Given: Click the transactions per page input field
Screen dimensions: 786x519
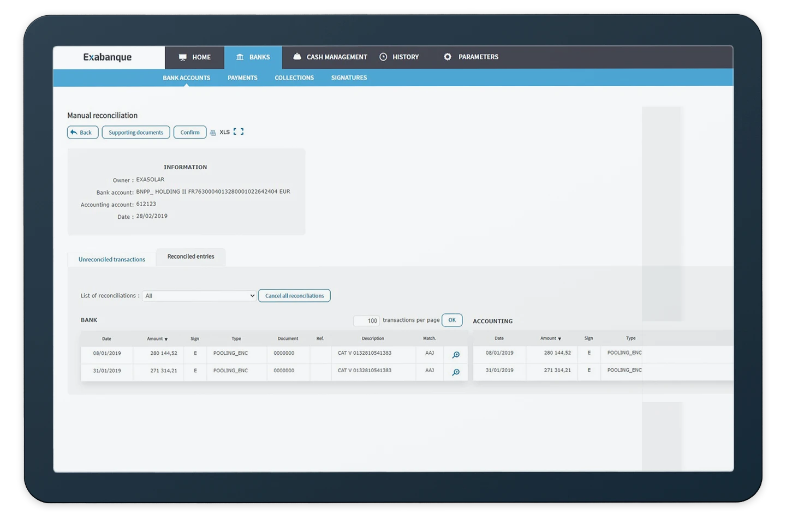Looking at the screenshot, I should [366, 321].
